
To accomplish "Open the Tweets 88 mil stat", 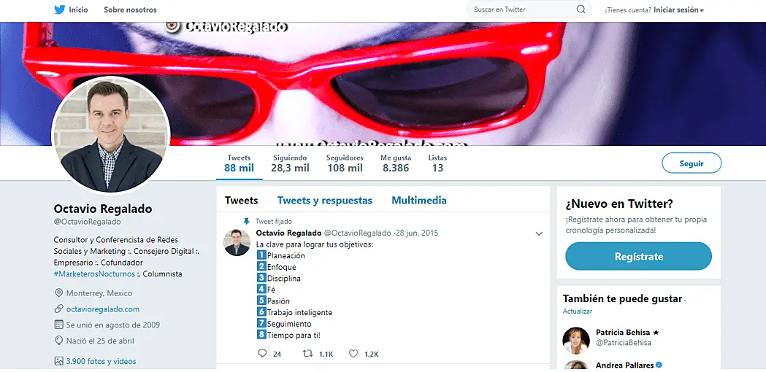I will click(x=240, y=163).
